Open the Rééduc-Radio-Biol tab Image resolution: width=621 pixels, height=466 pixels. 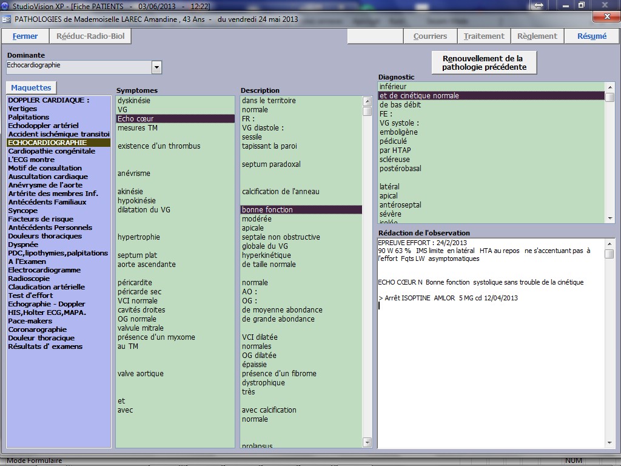click(90, 36)
